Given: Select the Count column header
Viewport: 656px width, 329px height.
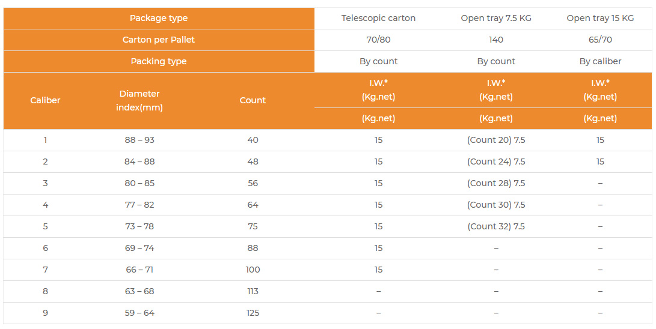Looking at the screenshot, I should click(x=253, y=100).
